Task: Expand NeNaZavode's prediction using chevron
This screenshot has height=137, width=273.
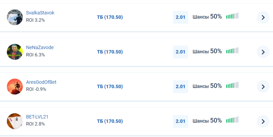Action: tap(263, 52)
